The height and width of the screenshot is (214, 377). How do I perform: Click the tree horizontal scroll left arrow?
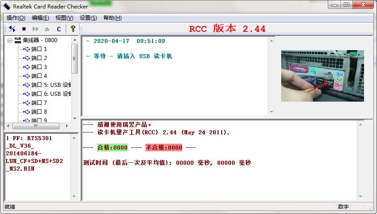tap(8, 126)
